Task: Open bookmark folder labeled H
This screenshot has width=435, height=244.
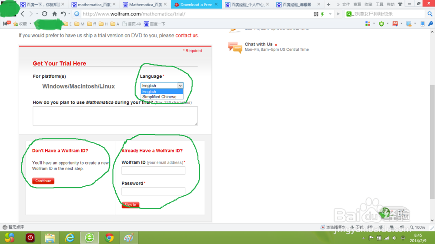Action: pyautogui.click(x=103, y=24)
